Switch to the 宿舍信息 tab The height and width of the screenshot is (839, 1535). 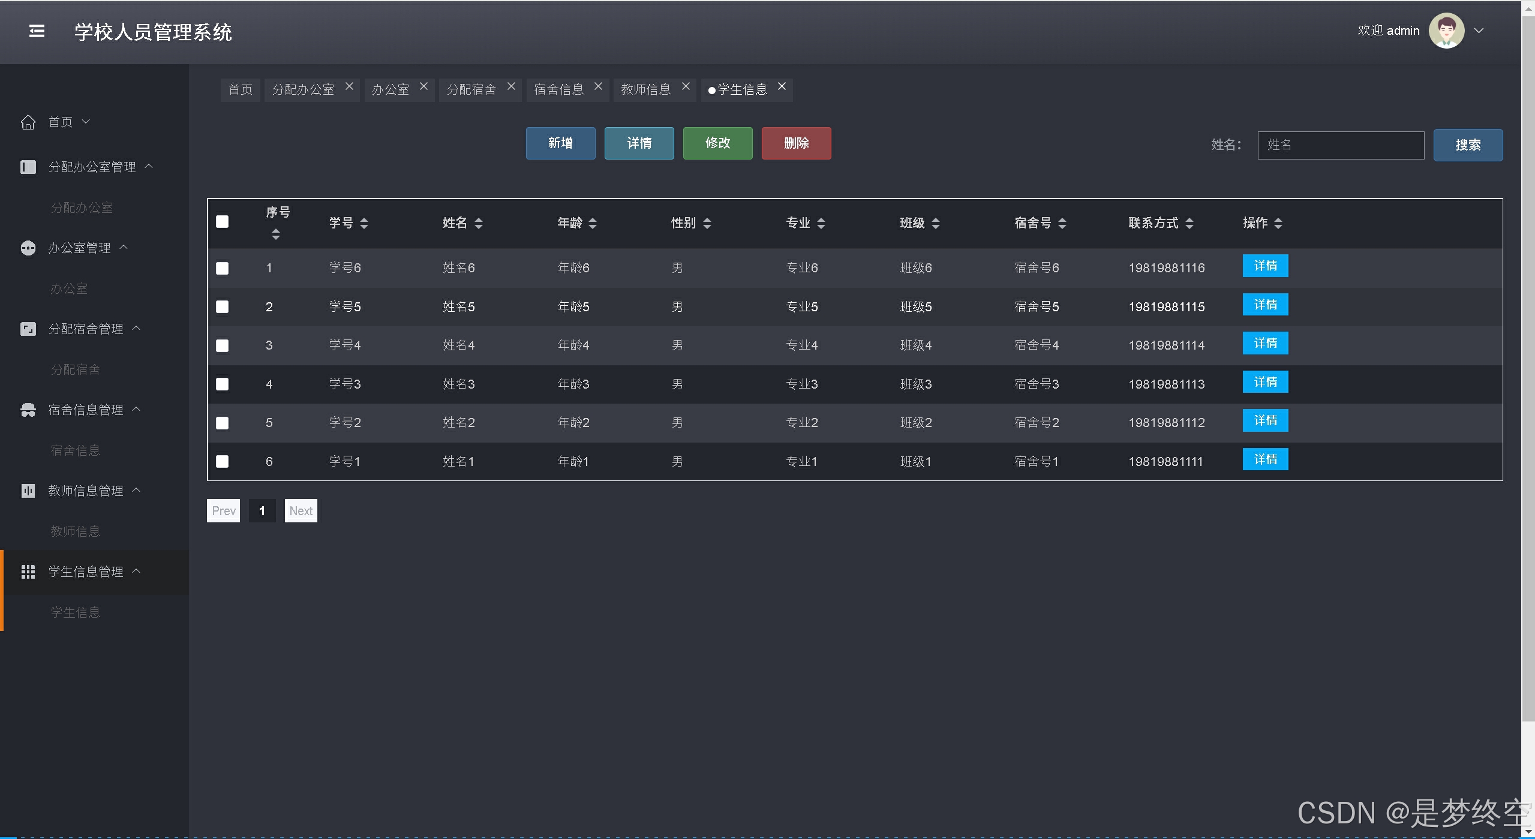[558, 90]
